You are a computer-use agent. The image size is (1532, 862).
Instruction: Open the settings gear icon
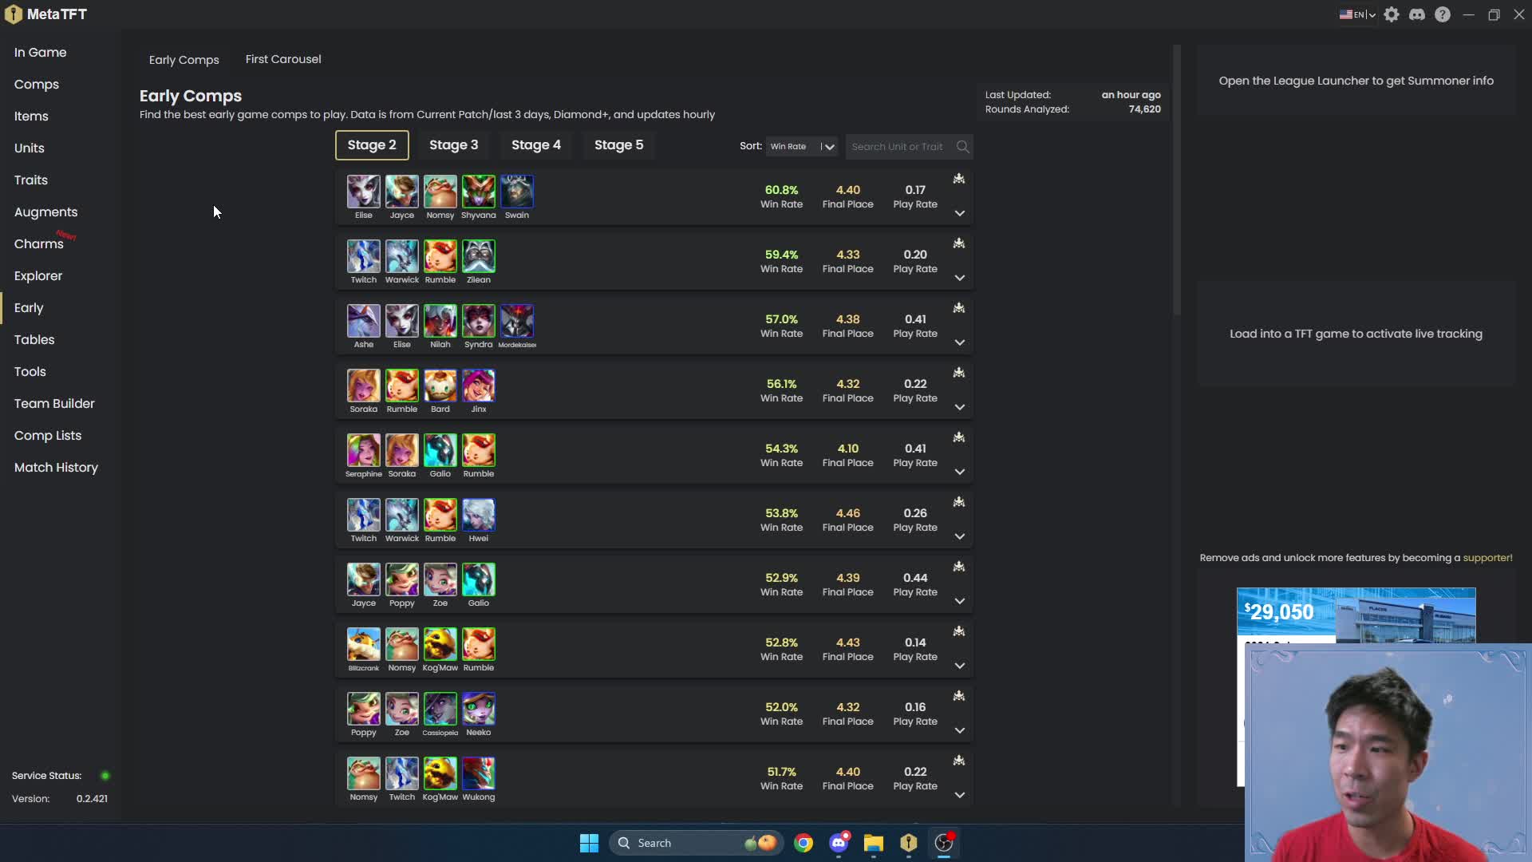pyautogui.click(x=1392, y=14)
